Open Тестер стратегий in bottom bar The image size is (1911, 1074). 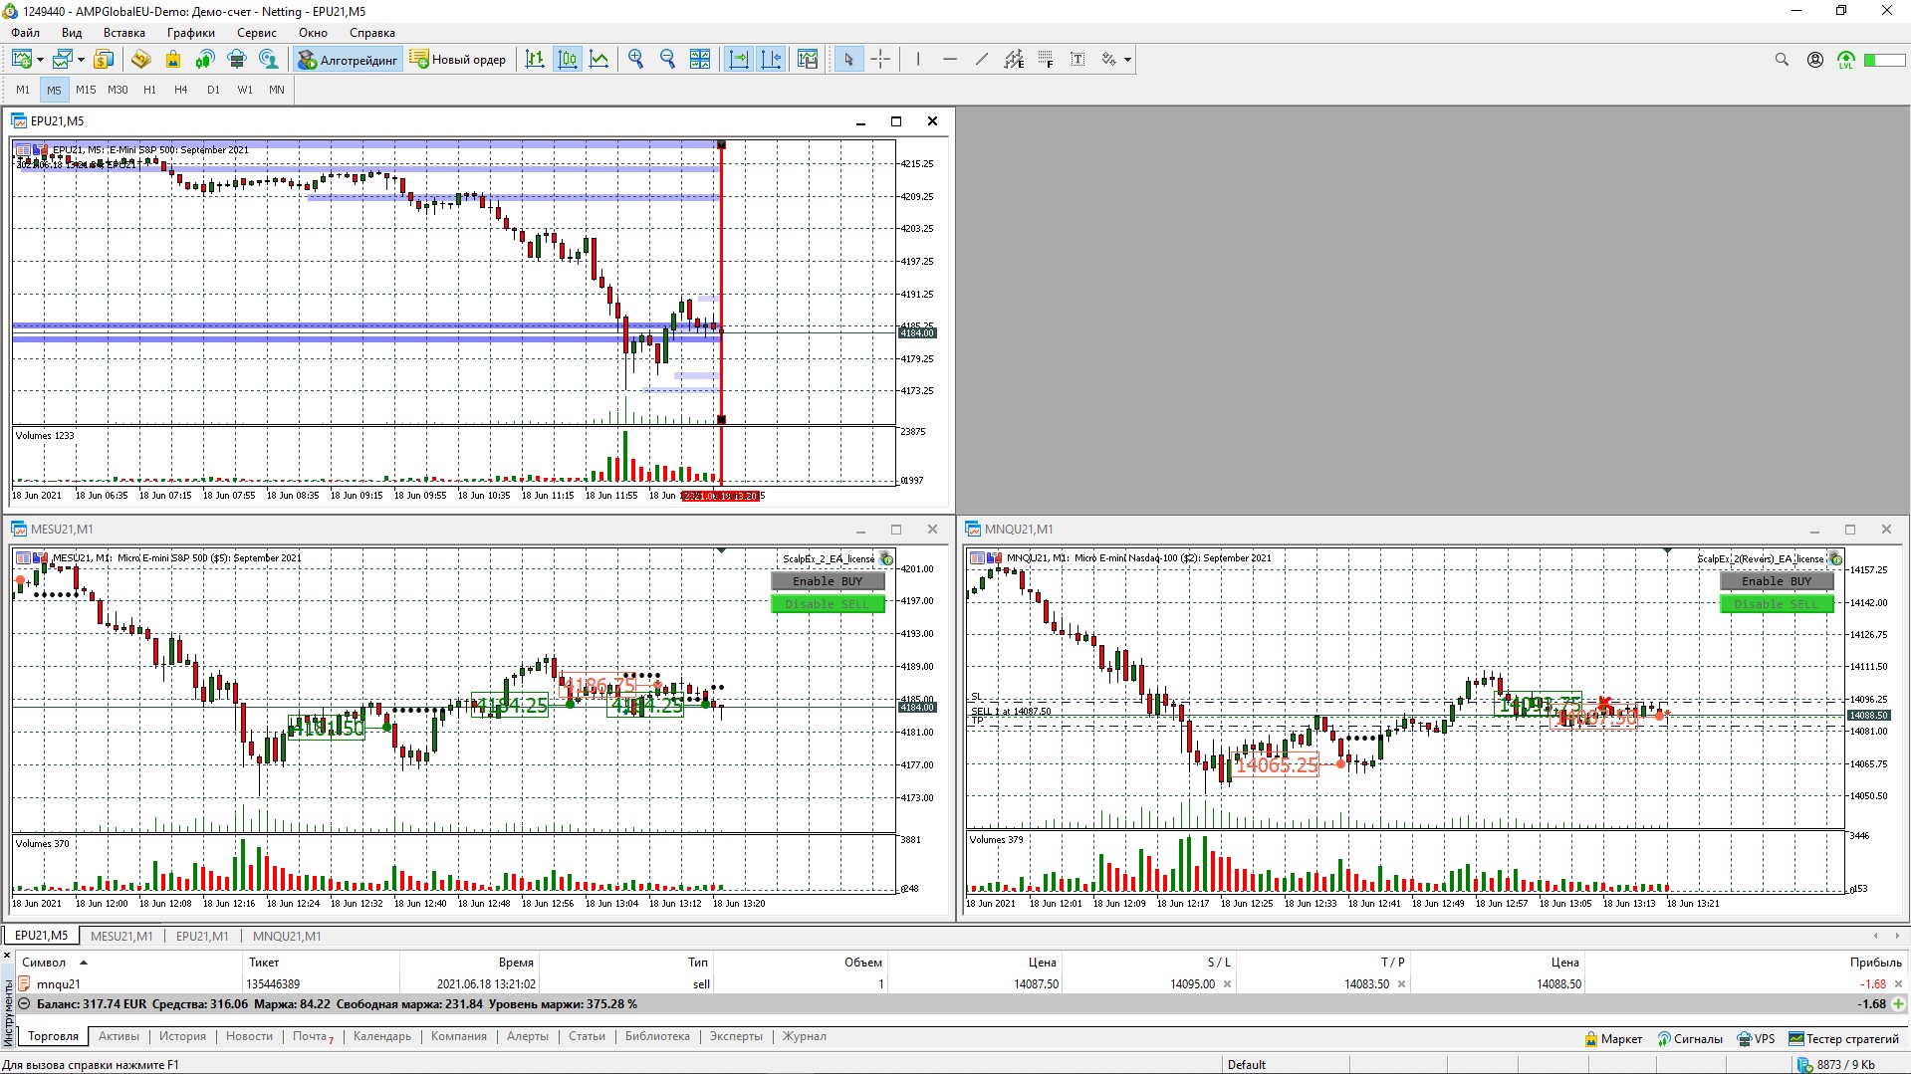click(1843, 1039)
